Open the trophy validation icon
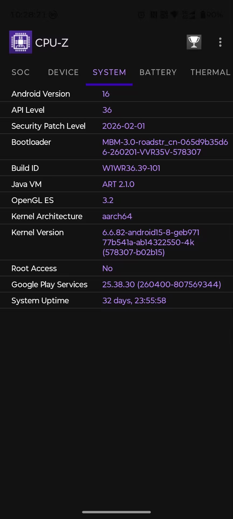Image resolution: width=233 pixels, height=519 pixels. tap(194, 42)
